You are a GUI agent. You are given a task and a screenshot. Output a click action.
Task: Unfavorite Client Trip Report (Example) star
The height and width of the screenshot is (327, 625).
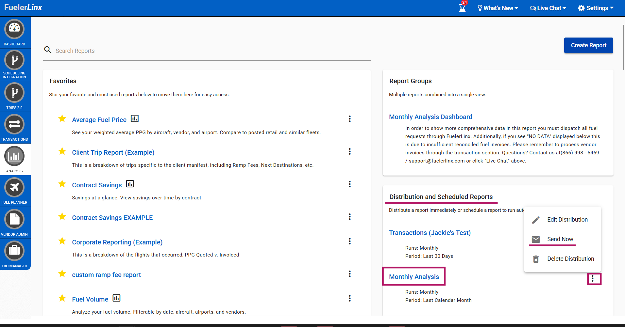pyautogui.click(x=62, y=151)
